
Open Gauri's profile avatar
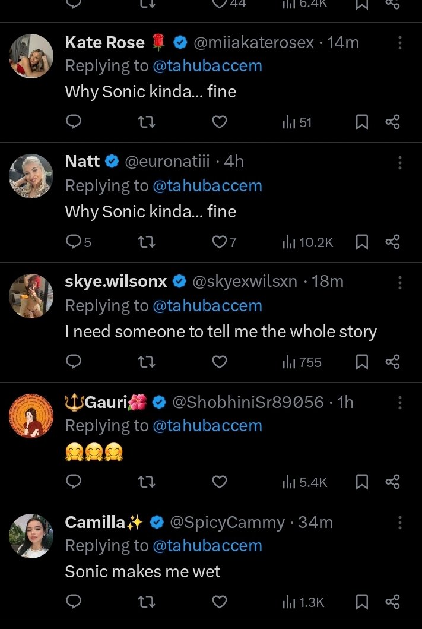(x=31, y=416)
